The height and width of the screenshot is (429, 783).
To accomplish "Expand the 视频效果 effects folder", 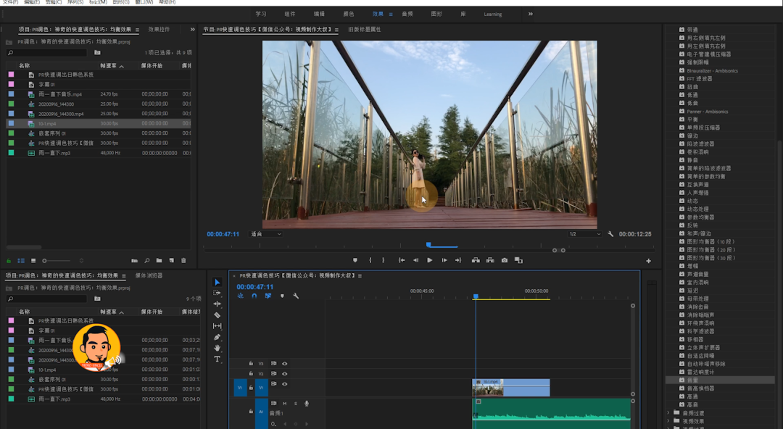I will point(668,421).
